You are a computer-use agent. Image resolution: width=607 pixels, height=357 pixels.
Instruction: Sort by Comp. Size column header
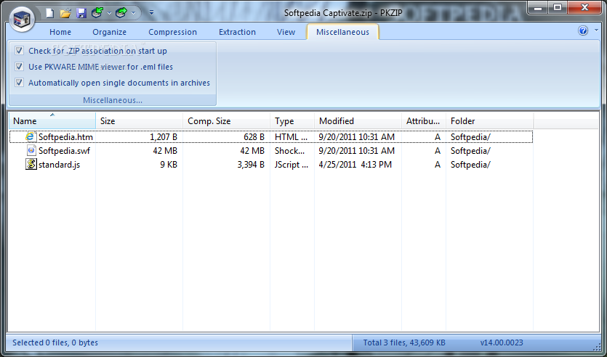coord(227,121)
